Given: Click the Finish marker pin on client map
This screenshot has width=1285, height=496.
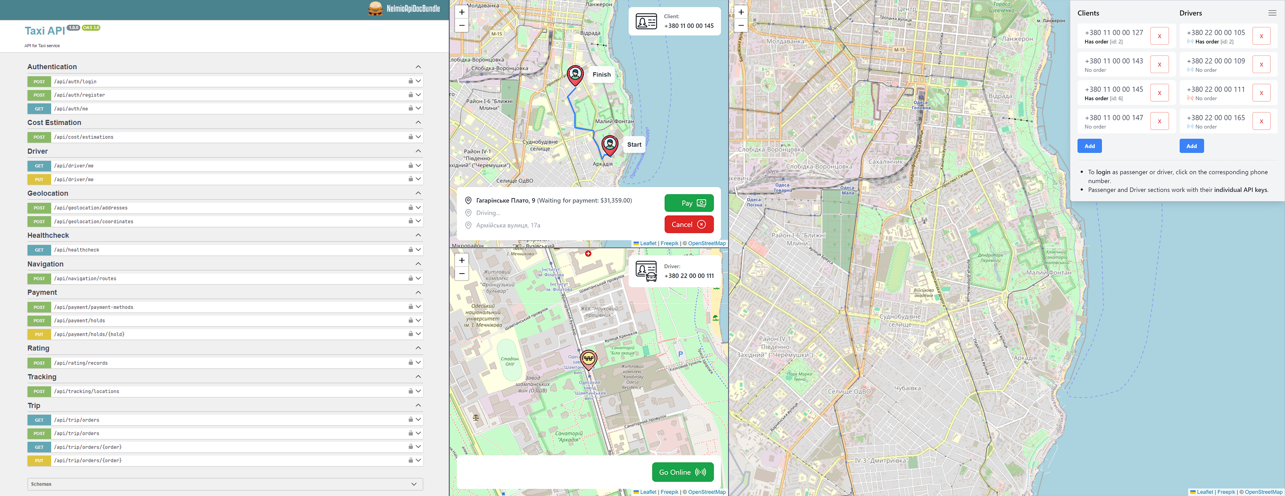Looking at the screenshot, I should 575,75.
